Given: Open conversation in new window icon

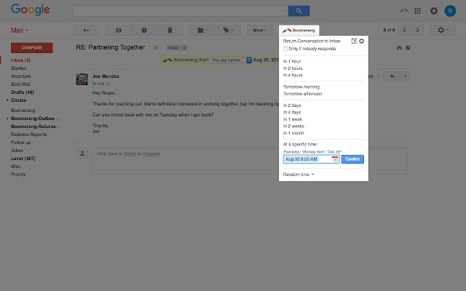Looking at the screenshot, I should [408, 48].
